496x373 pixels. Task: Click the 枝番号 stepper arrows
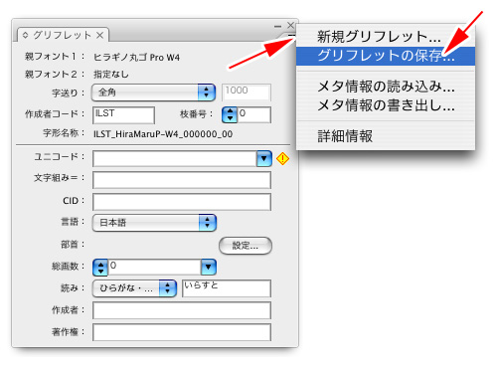tap(230, 114)
